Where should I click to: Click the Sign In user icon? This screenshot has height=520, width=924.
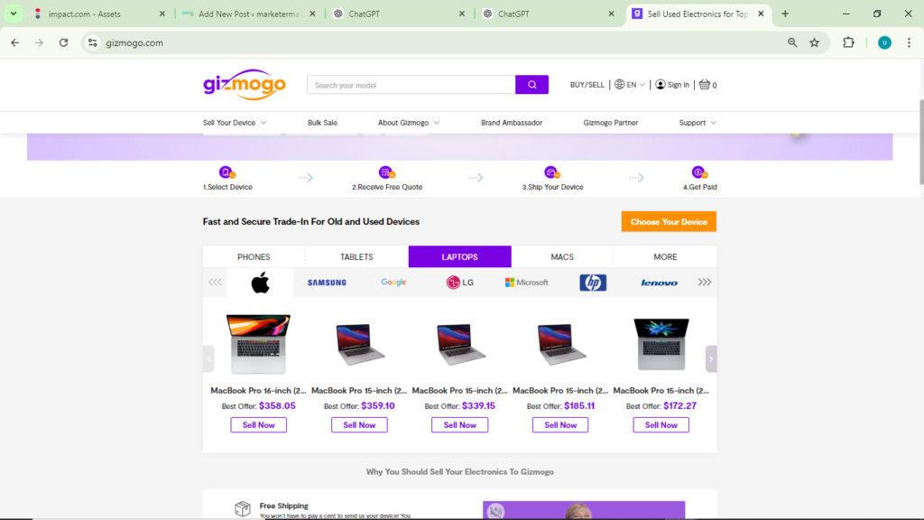coord(660,84)
